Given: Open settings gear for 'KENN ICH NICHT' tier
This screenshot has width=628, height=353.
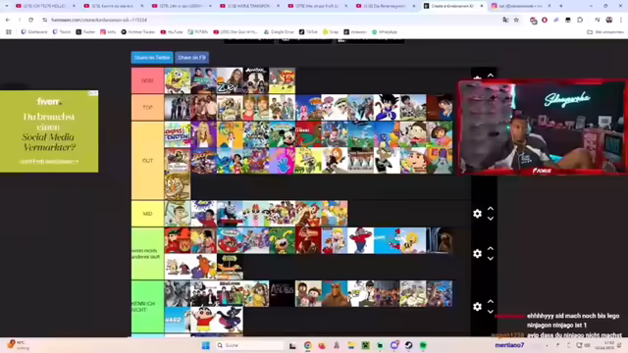Looking at the screenshot, I should click(x=477, y=307).
